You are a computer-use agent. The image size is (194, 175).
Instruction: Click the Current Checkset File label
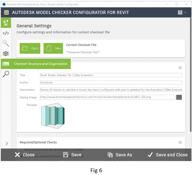pos(81,45)
